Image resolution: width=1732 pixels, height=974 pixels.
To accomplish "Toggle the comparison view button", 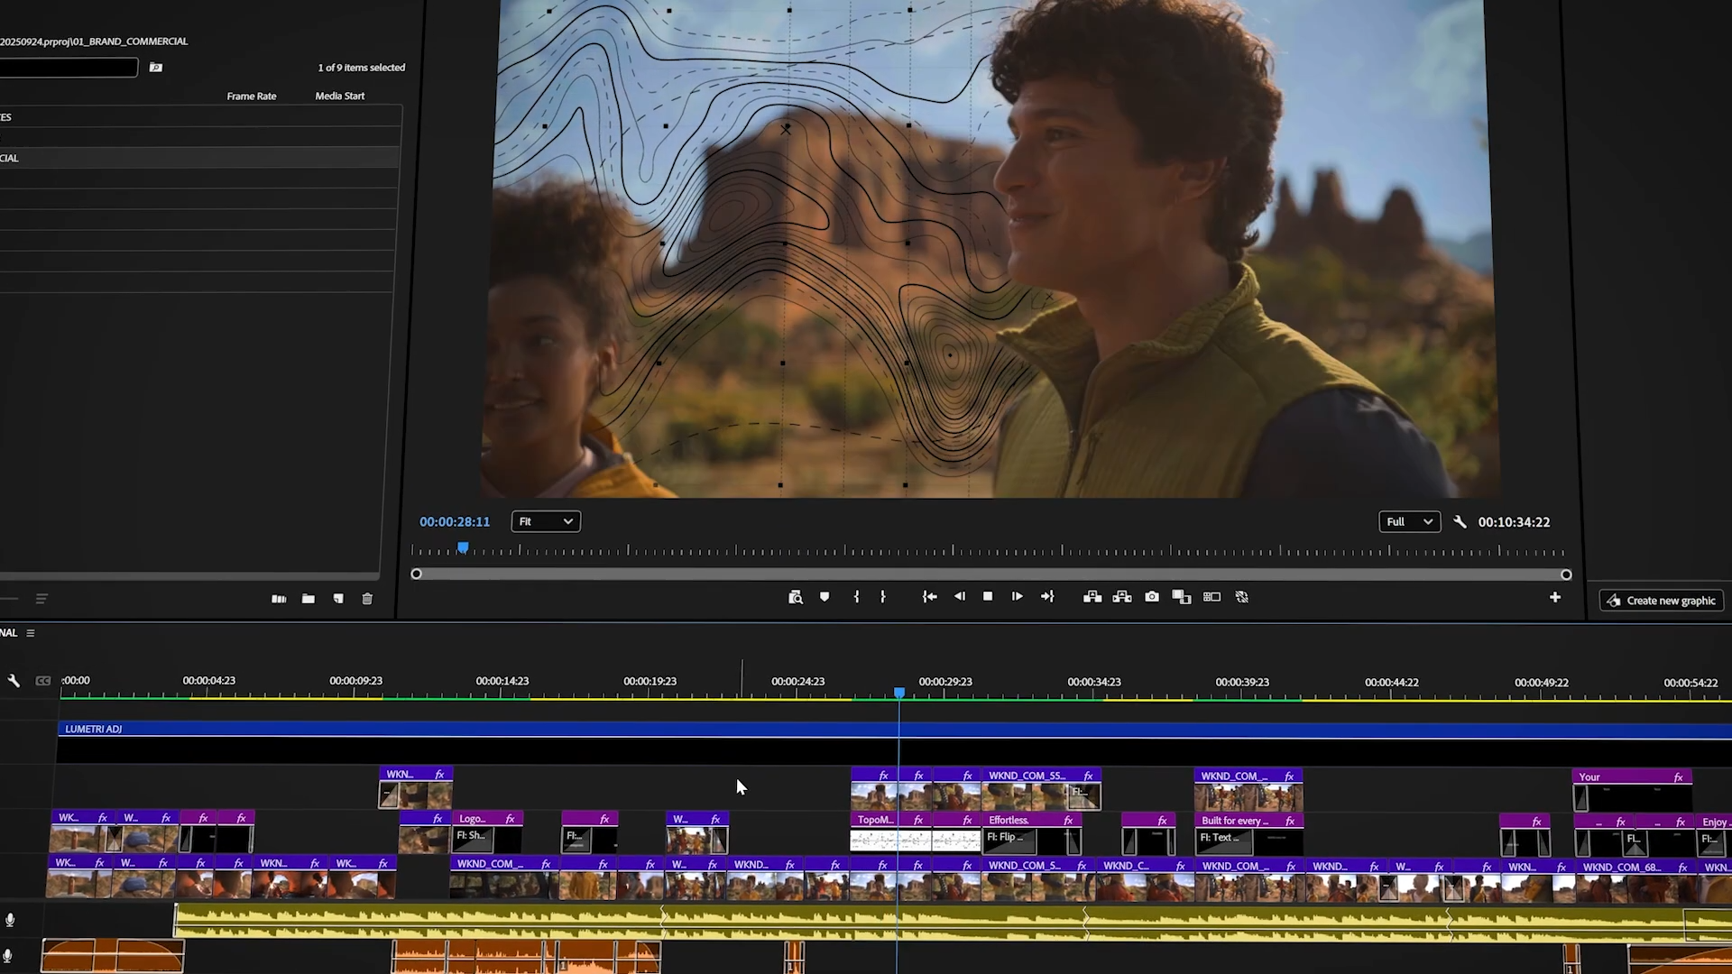I will click(1211, 597).
